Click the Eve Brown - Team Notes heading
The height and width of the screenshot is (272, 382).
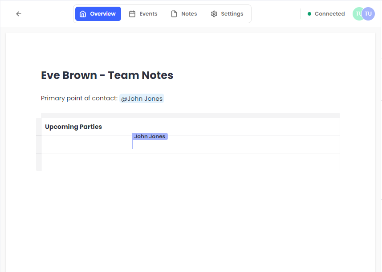coord(107,75)
